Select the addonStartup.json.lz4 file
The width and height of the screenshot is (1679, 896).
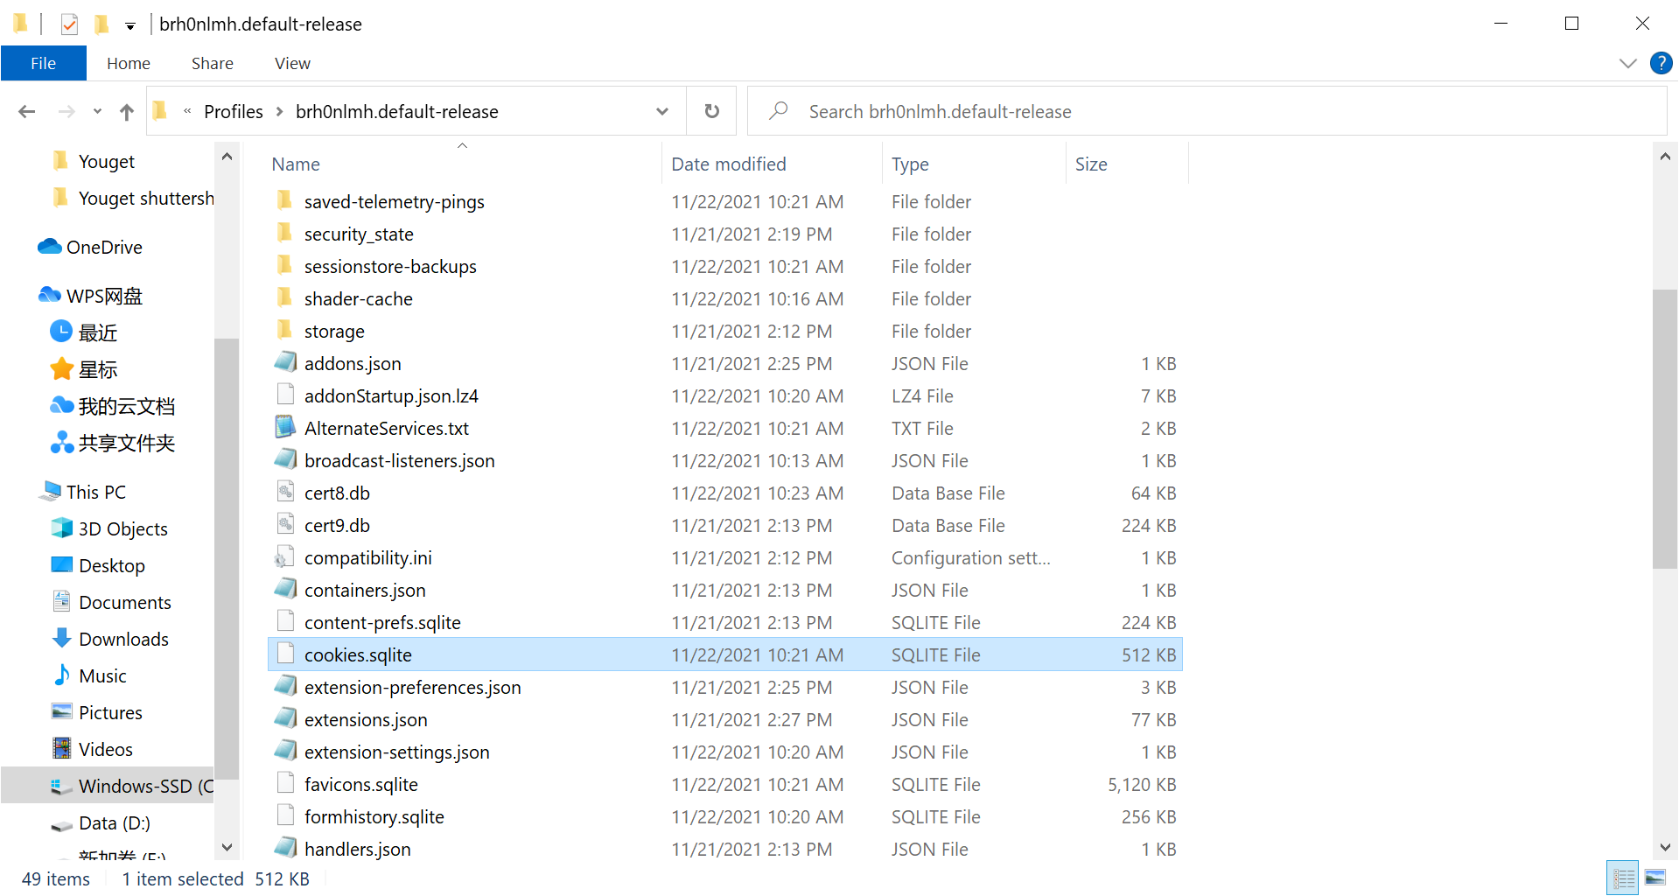coord(391,396)
